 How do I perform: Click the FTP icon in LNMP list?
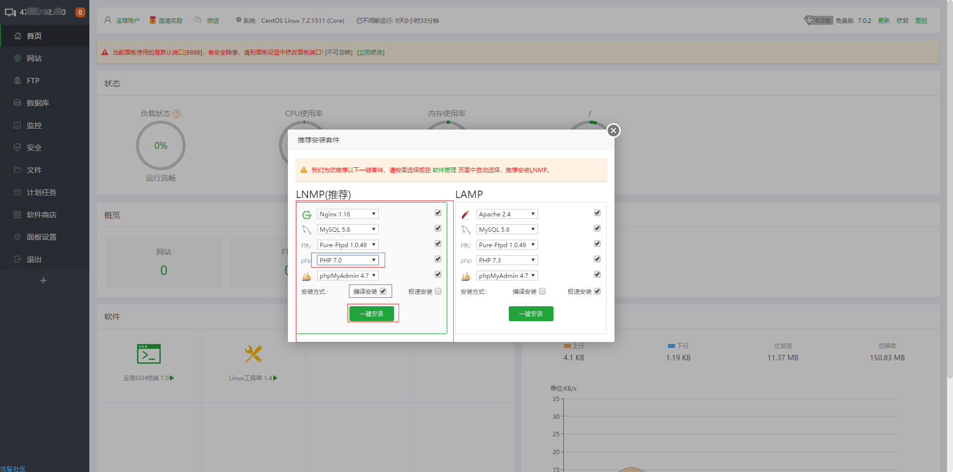[307, 245]
